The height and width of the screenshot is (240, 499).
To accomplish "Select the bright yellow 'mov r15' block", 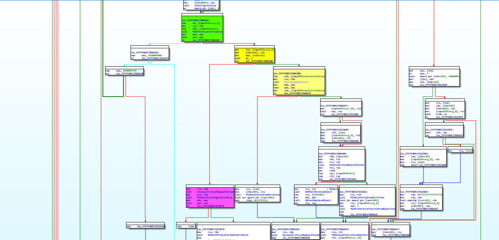I will coord(255,55).
